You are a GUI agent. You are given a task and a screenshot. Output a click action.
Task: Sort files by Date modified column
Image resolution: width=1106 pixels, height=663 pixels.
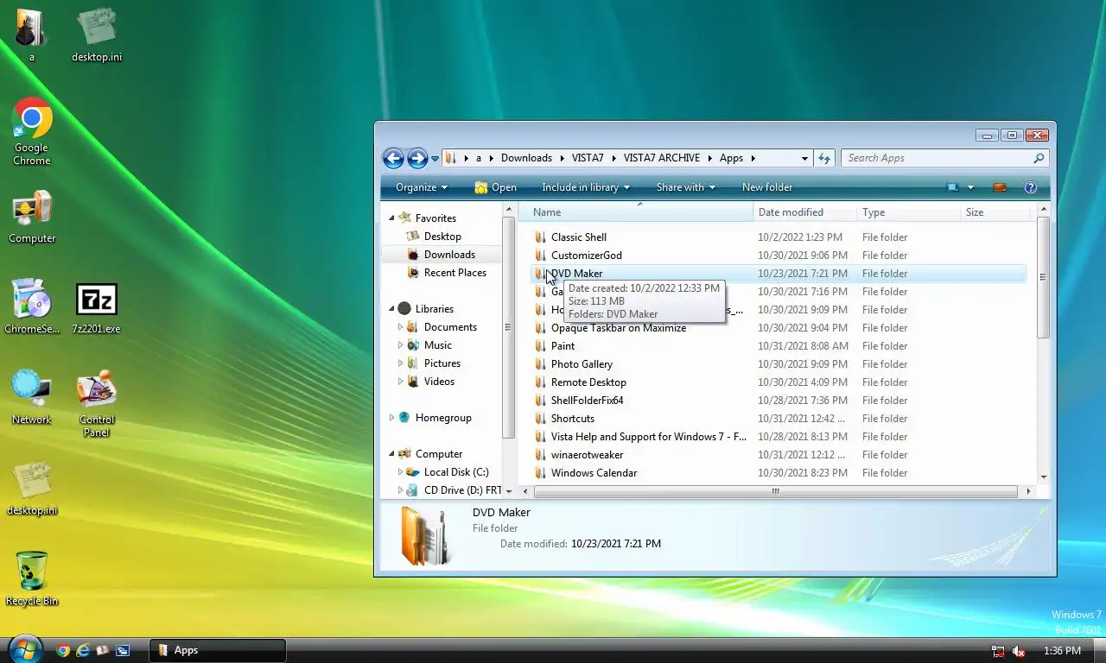pyautogui.click(x=804, y=212)
